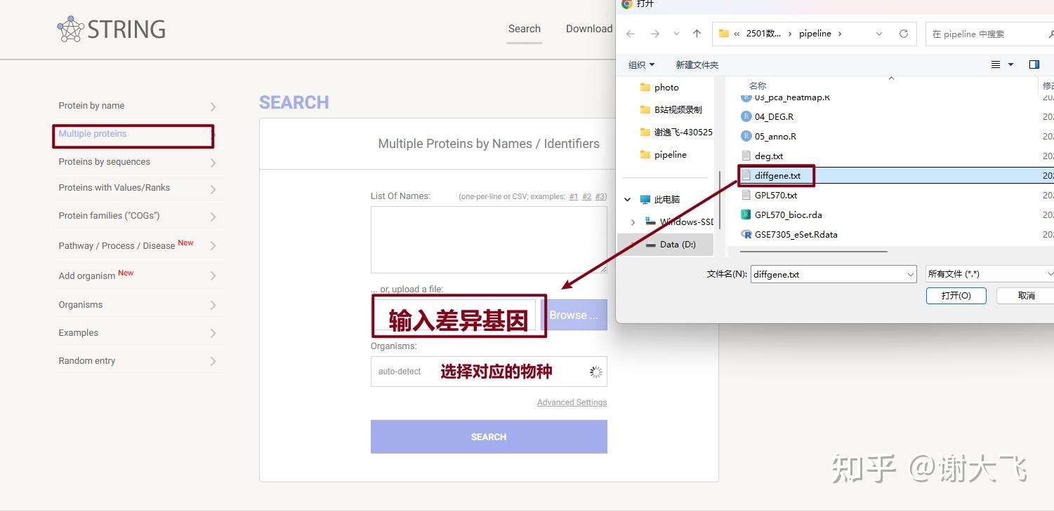Select diffgene.txt in the file list
The width and height of the screenshot is (1054, 511).
point(777,175)
